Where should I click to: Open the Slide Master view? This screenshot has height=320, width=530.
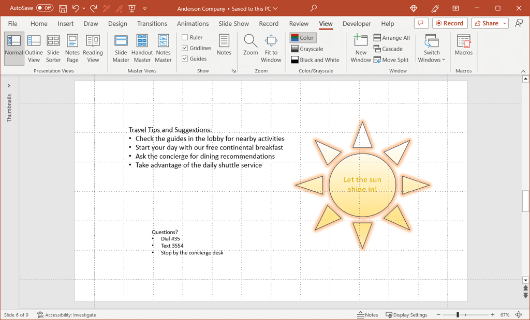(x=121, y=49)
